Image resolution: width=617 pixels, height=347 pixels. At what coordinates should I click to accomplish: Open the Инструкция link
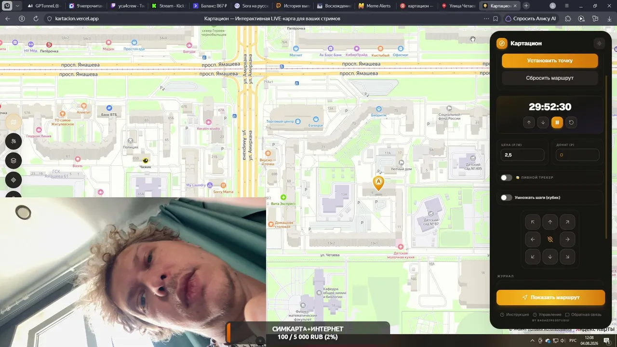click(x=515, y=315)
